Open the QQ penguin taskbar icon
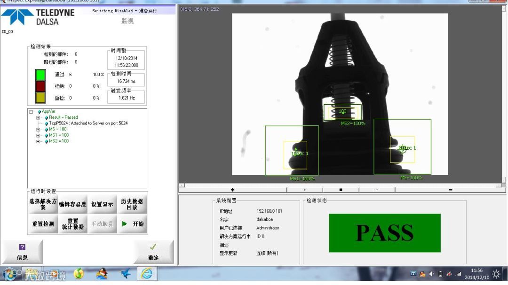Screen dimensions: 508x285 coord(102,274)
